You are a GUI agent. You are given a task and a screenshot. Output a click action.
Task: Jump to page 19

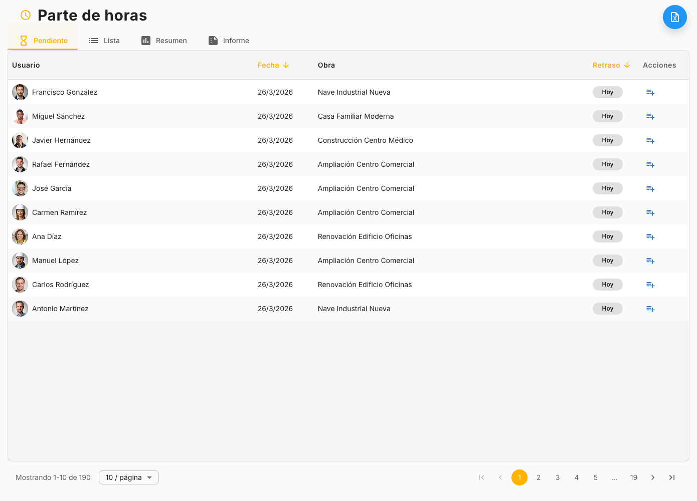coord(633,477)
